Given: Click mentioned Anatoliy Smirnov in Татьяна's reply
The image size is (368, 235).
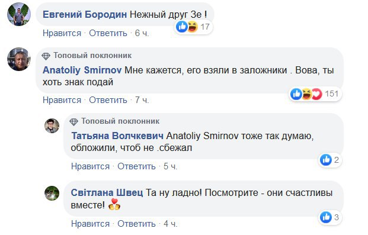Looking at the screenshot, I should click(202, 136).
